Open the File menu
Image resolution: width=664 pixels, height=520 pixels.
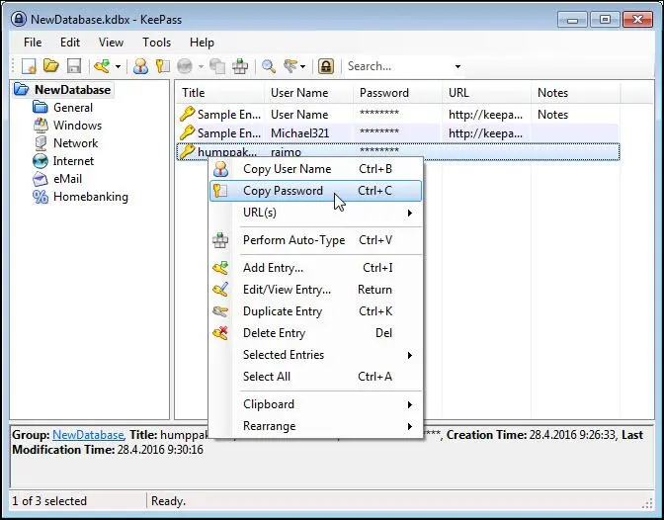click(33, 43)
